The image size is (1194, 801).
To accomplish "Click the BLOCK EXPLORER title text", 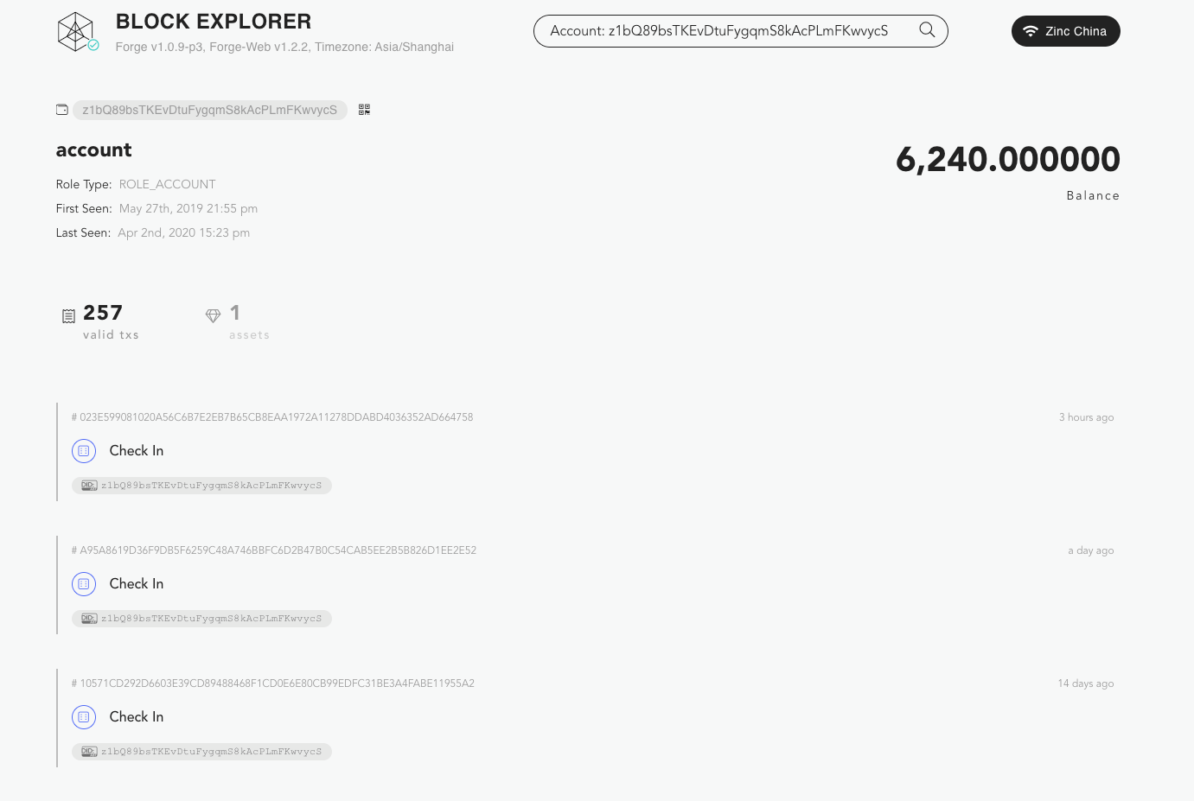I will click(x=214, y=22).
